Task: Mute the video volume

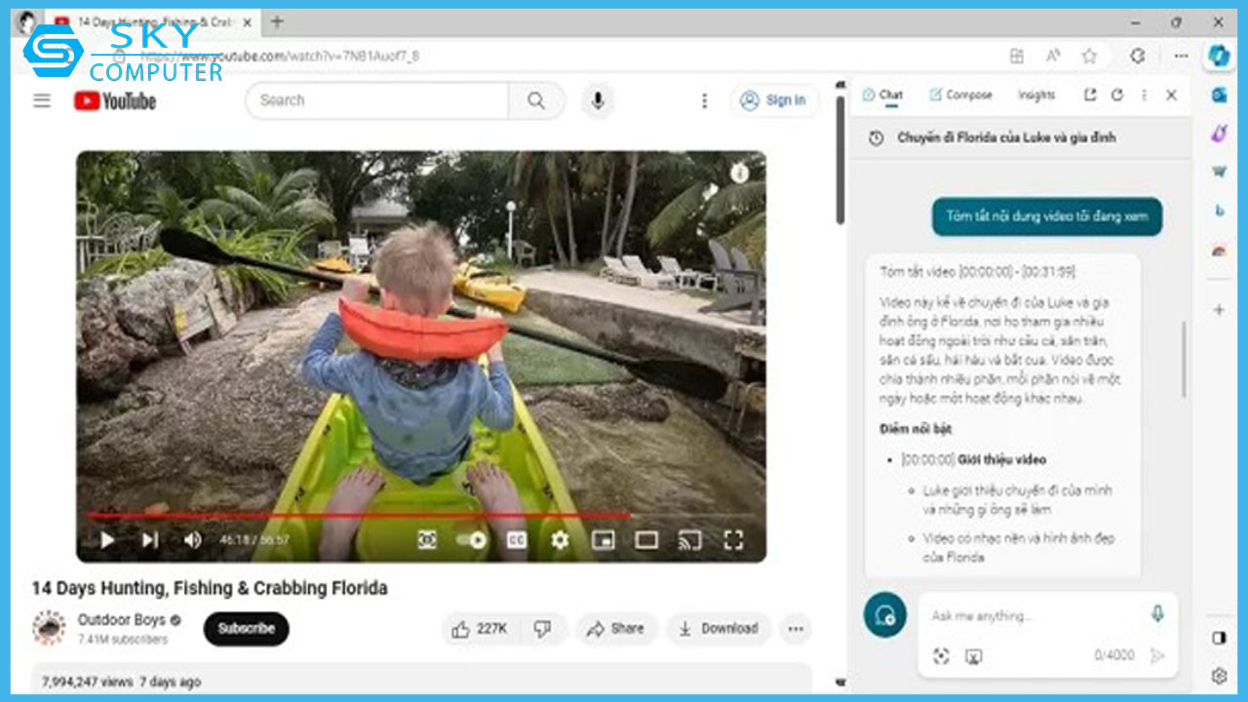Action: tap(192, 539)
